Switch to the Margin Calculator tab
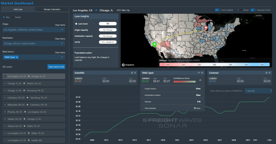 coord(52,9)
